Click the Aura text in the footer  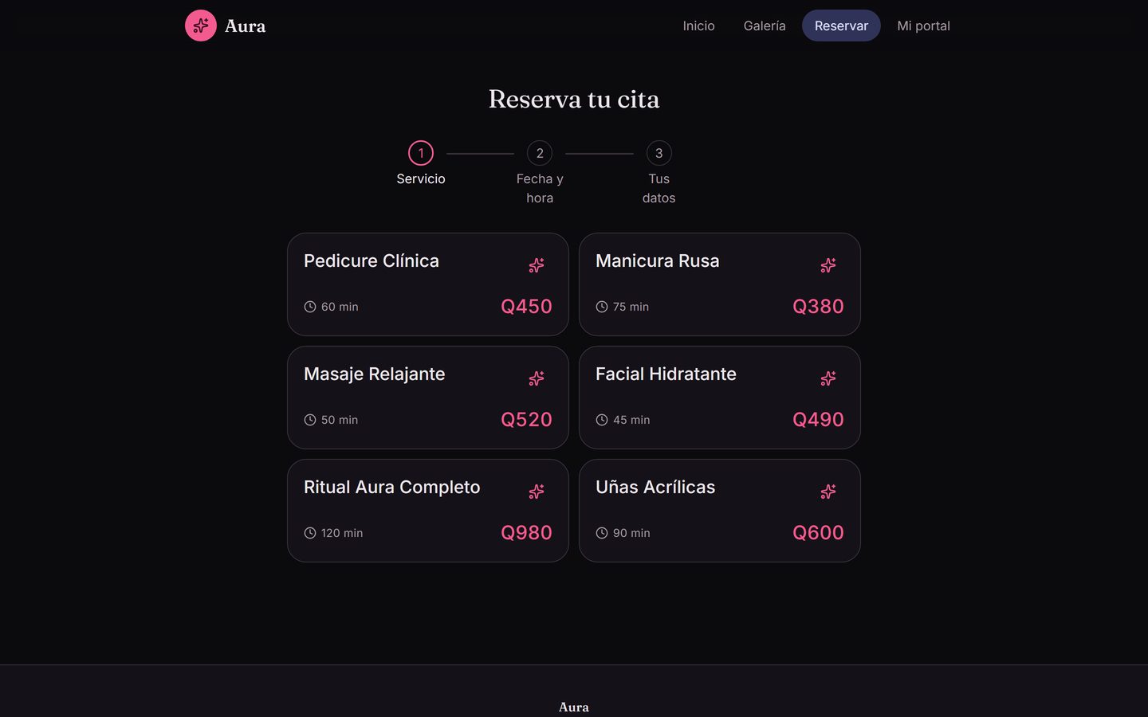click(x=574, y=707)
